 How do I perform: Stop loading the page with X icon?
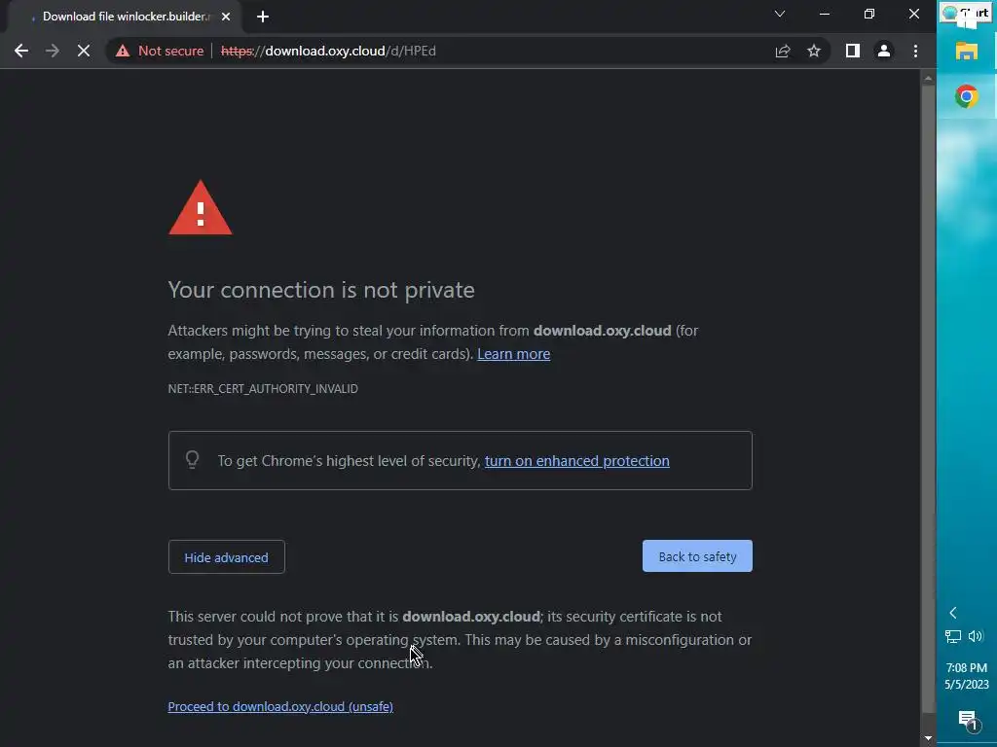click(x=84, y=51)
